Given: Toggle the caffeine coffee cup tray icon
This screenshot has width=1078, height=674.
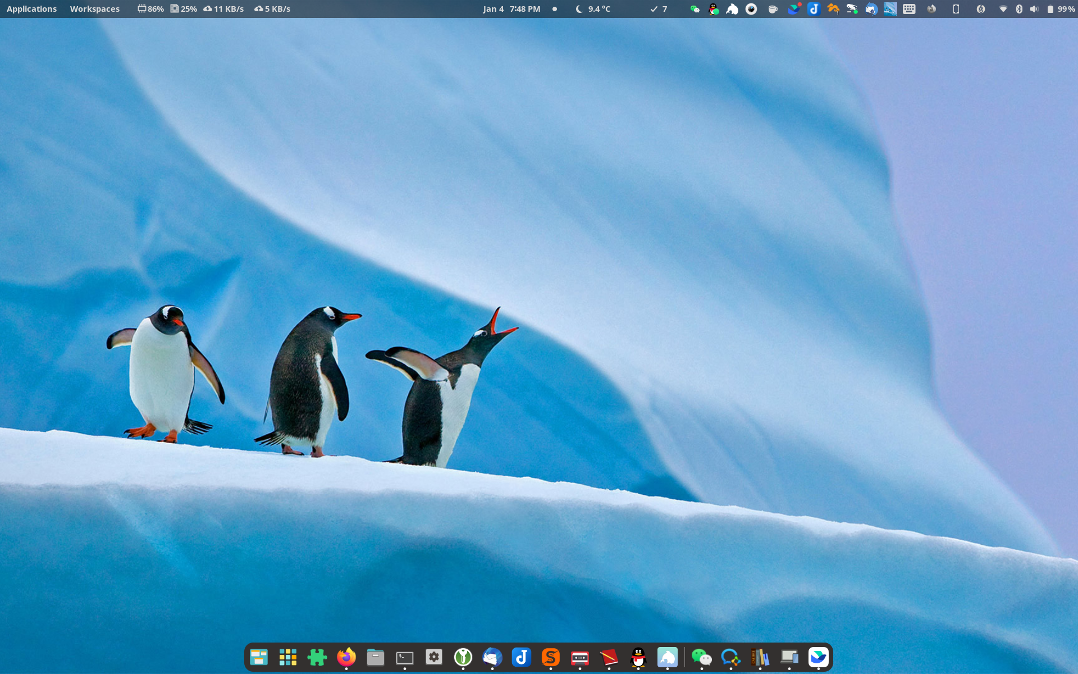Looking at the screenshot, I should (773, 9).
